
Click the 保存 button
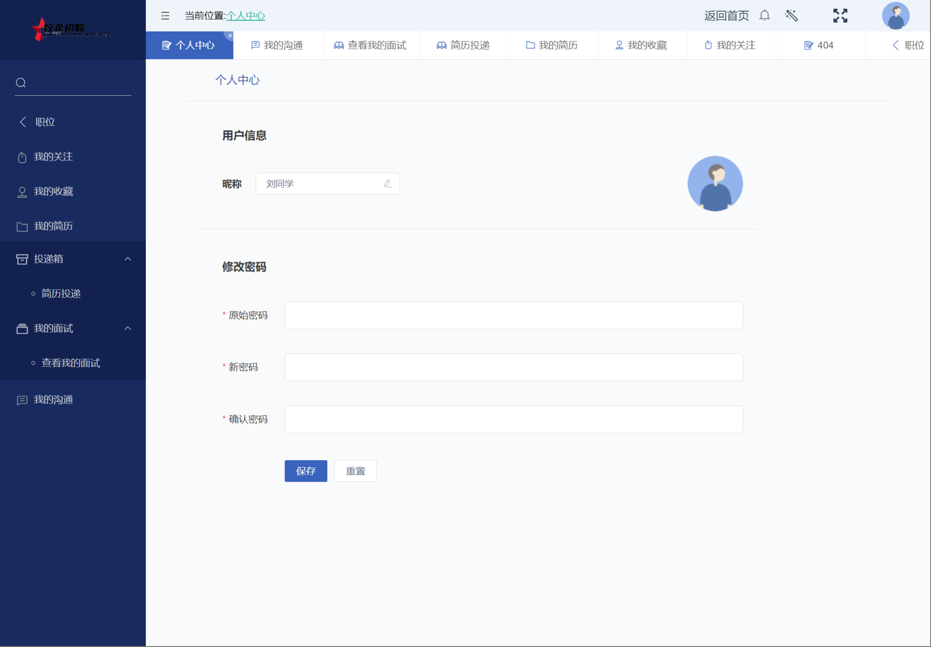[x=306, y=471]
